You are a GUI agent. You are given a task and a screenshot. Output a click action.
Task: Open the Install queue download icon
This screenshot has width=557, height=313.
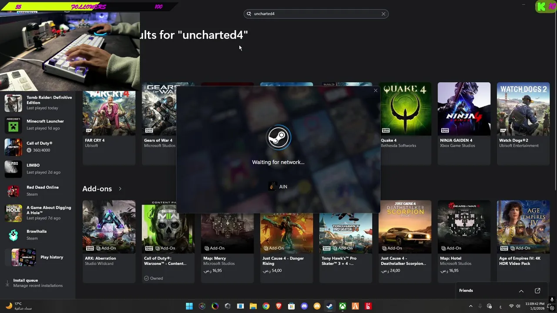[7, 283]
